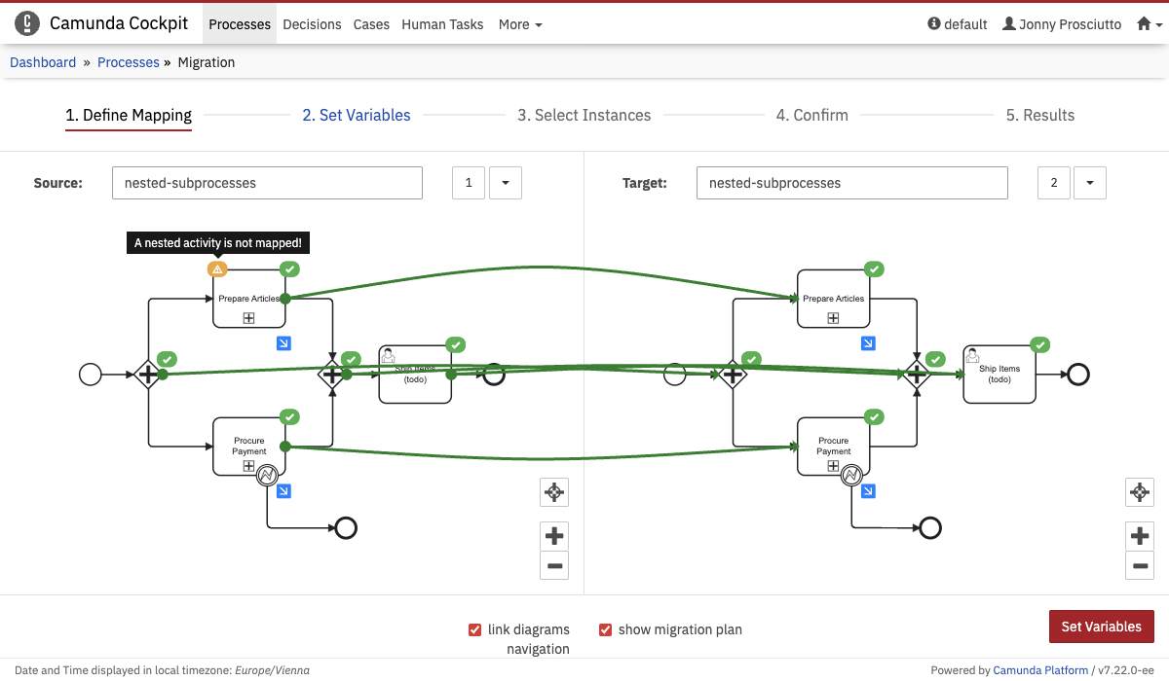Switch to the Decisions tab
The image size is (1169, 681).
click(312, 24)
